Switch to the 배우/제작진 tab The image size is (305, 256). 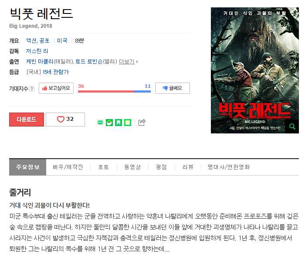(x=68, y=167)
